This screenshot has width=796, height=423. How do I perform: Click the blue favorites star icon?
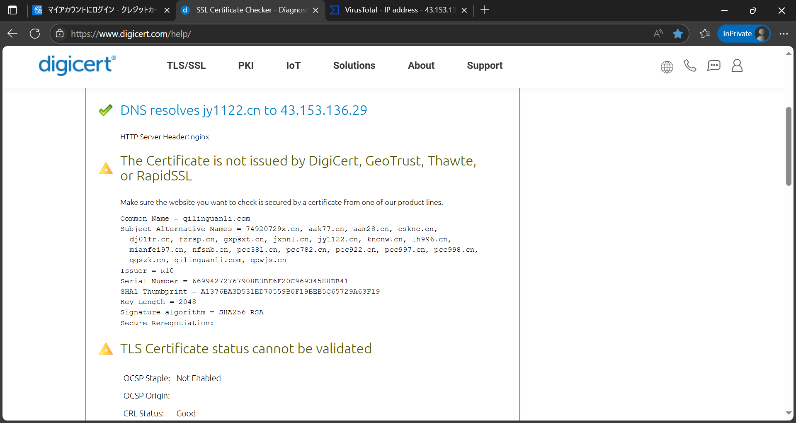(678, 34)
